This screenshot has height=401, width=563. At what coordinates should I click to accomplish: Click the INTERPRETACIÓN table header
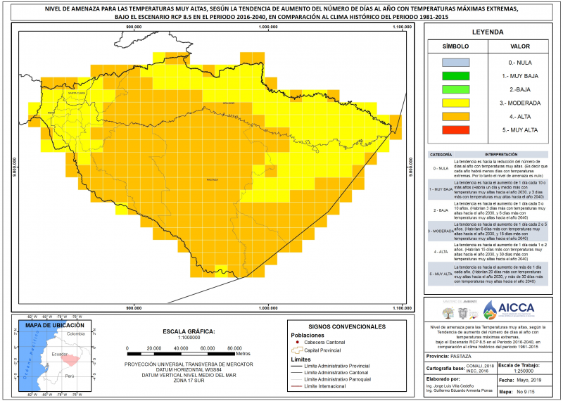pyautogui.click(x=501, y=155)
